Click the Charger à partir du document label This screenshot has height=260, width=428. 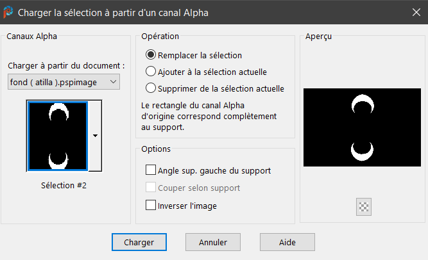pyautogui.click(x=66, y=66)
